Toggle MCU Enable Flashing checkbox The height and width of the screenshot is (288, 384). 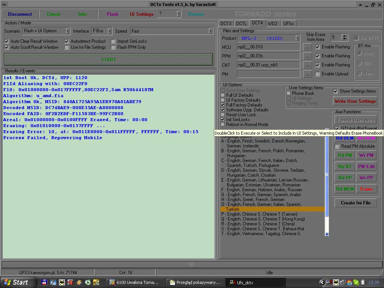317,47
